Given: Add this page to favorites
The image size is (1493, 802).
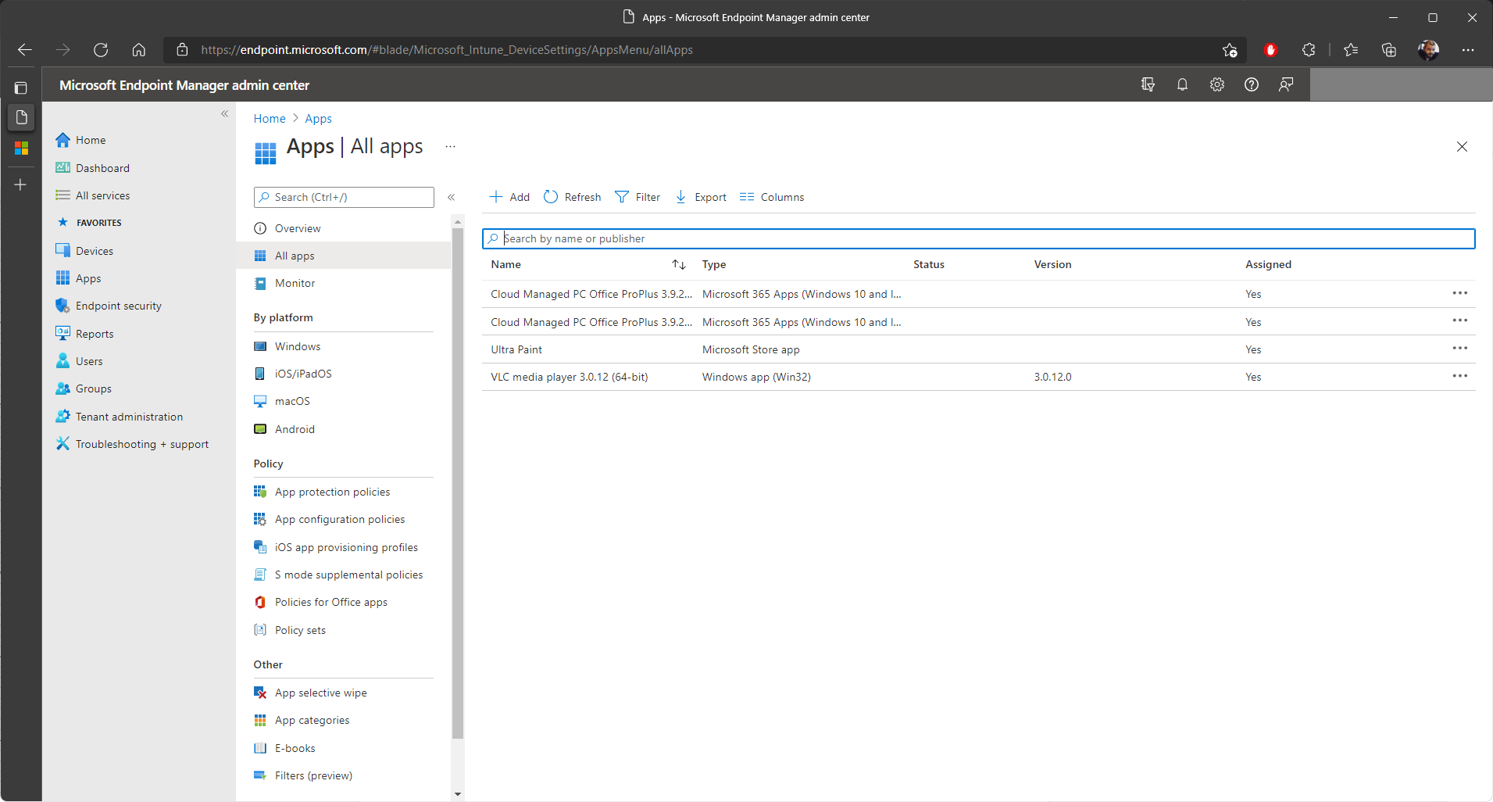Looking at the screenshot, I should 1230,50.
